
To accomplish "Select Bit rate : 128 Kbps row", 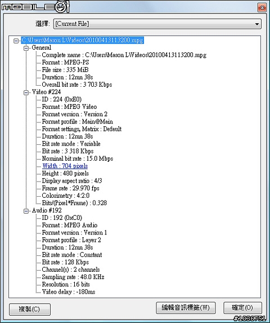I will point(65,262).
